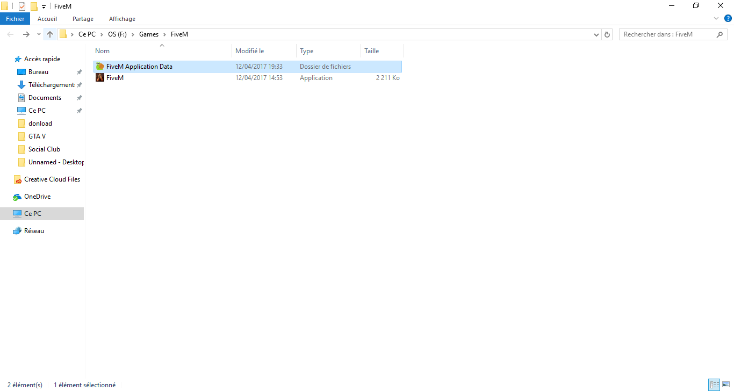Viewport: 734px width, 391px height.
Task: Select highlighted Ce PC navigation item
Action: click(x=42, y=214)
